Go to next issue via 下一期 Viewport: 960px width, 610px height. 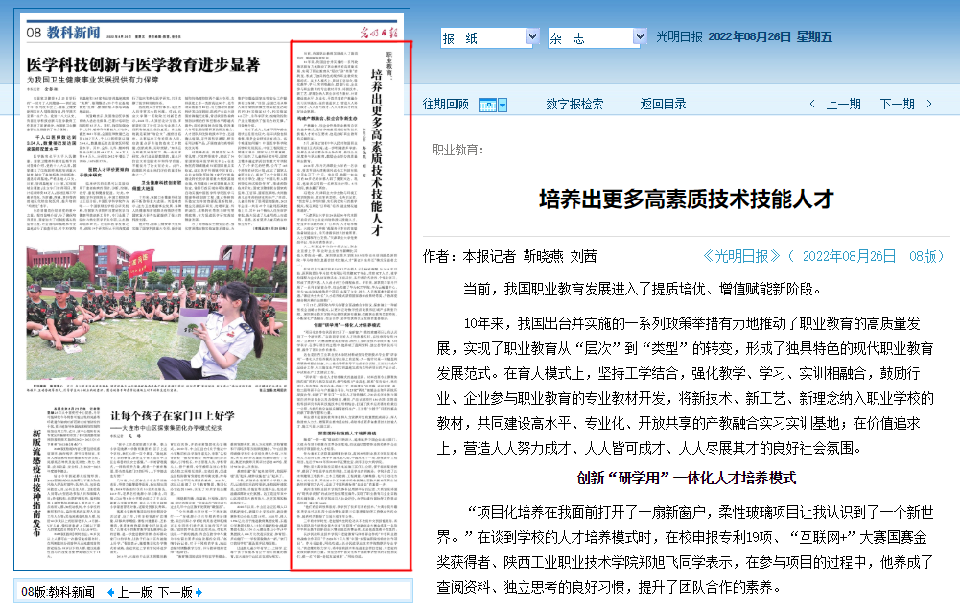897,104
